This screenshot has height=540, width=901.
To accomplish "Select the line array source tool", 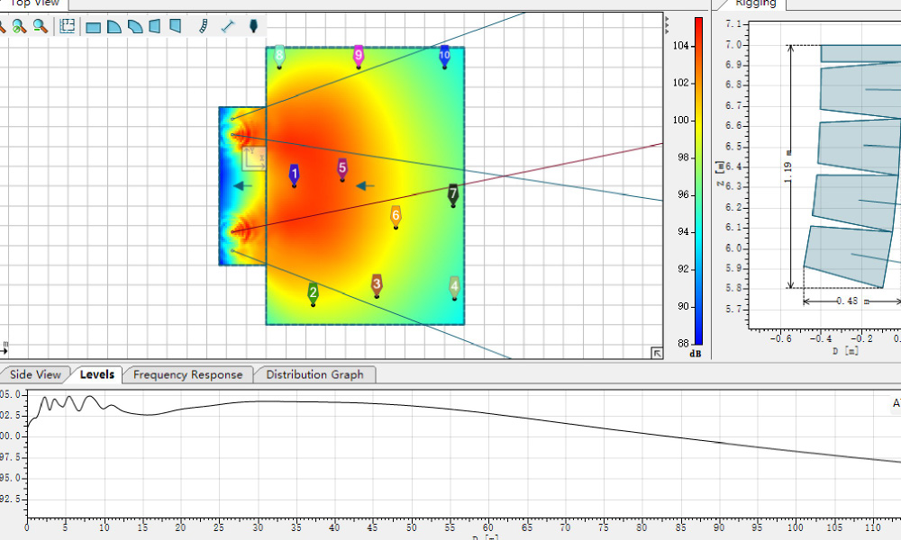I will (x=204, y=26).
